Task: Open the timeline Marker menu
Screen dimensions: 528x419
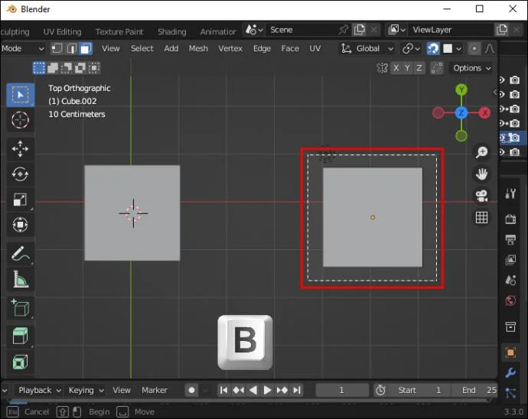Action: tap(155, 391)
